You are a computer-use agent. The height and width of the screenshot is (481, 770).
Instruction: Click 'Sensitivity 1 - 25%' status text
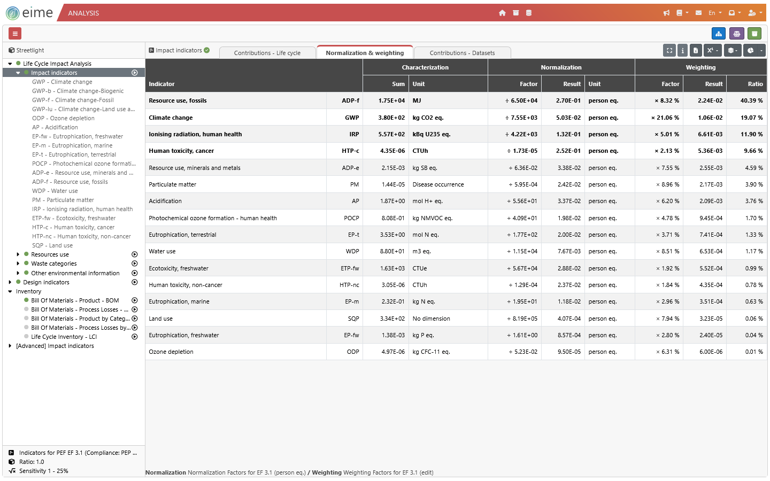tap(44, 471)
